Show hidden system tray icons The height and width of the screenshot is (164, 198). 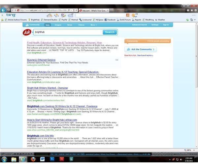[x=170, y=160]
